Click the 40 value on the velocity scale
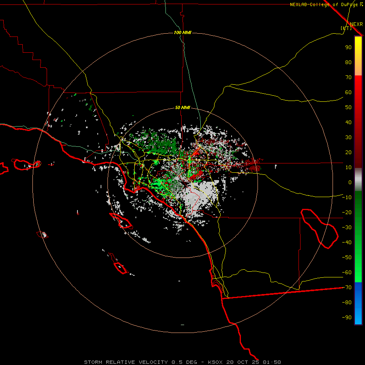The height and width of the screenshot is (365, 365). pyautogui.click(x=348, y=122)
